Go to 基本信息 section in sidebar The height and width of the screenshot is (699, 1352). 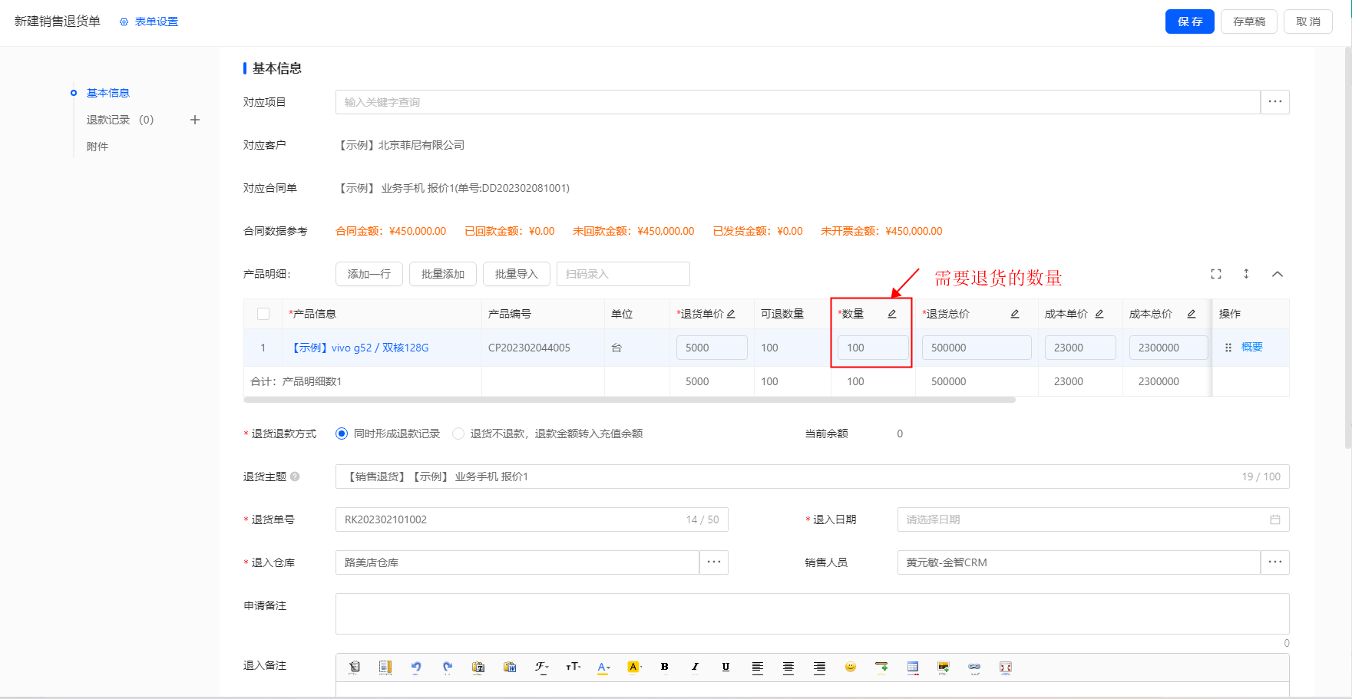pos(108,93)
